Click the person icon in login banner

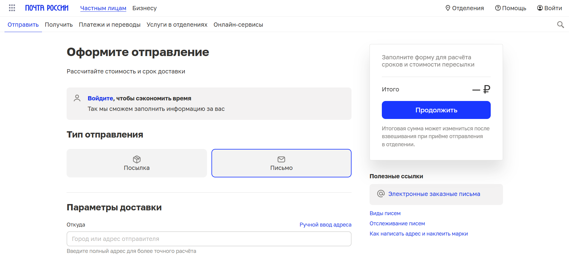click(77, 98)
